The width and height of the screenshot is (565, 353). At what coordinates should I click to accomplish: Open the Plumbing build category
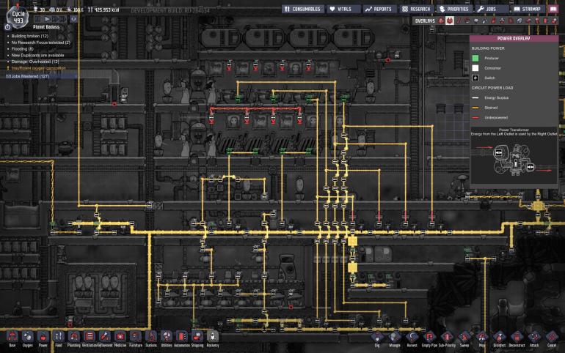pyautogui.click(x=74, y=337)
